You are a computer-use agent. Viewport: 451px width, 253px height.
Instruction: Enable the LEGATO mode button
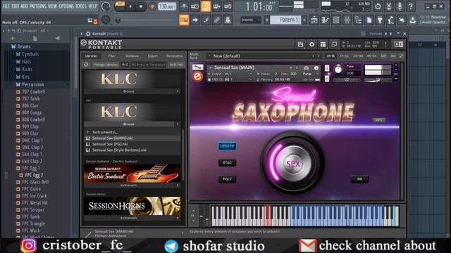click(x=227, y=146)
